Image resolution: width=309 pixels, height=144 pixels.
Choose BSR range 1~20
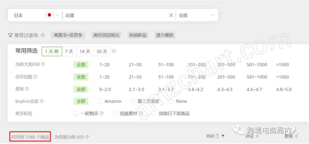coord(104,65)
